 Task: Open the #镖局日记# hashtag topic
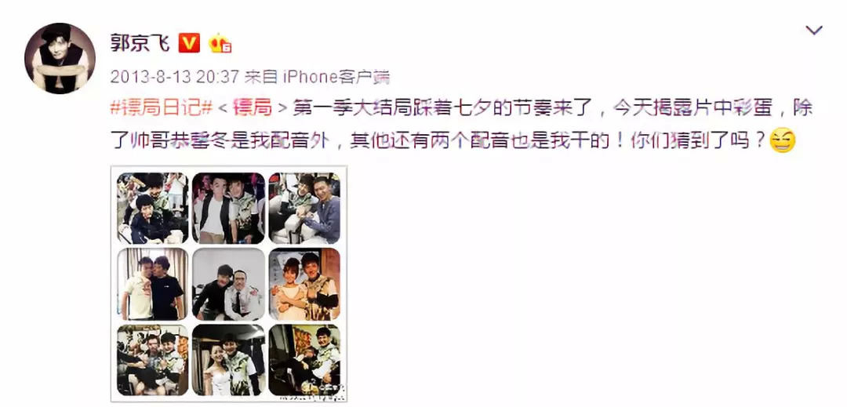pyautogui.click(x=161, y=110)
